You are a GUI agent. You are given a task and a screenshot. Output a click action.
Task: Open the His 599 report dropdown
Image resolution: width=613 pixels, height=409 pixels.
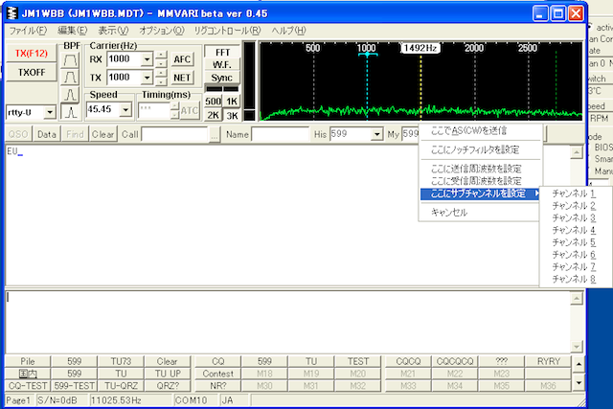376,134
